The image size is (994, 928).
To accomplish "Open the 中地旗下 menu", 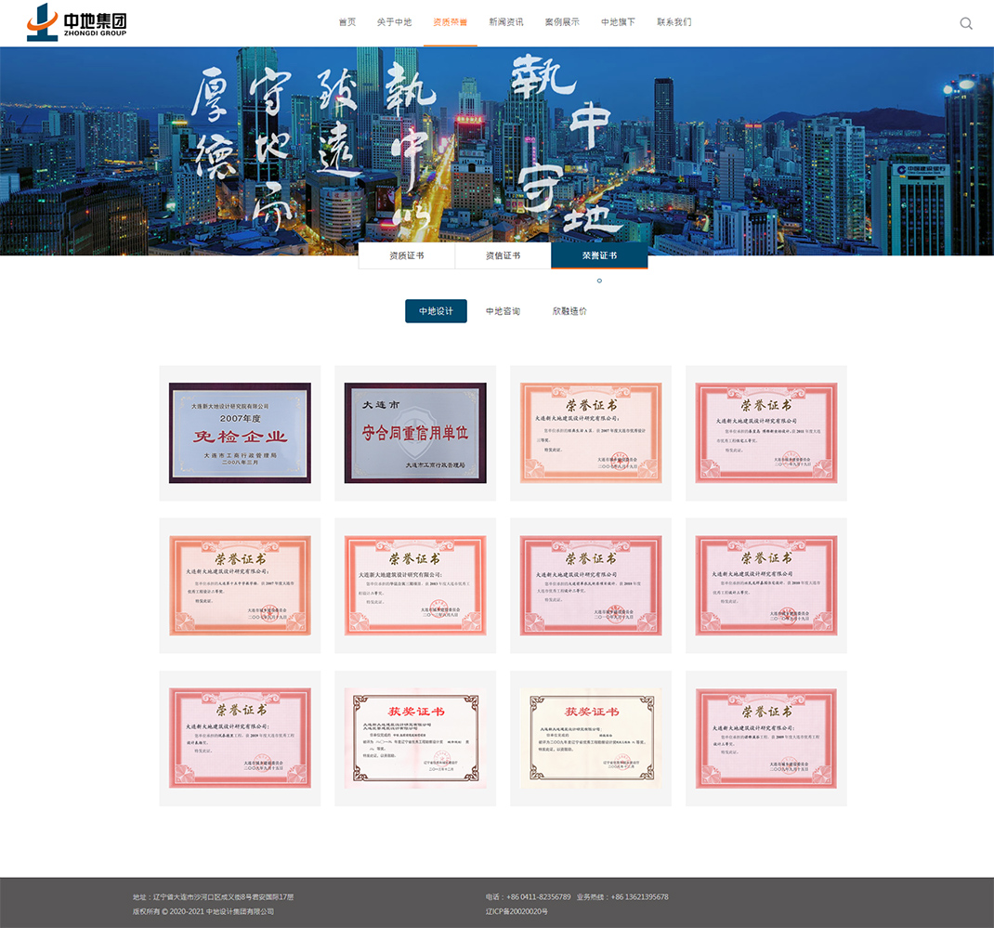I will 618,22.
